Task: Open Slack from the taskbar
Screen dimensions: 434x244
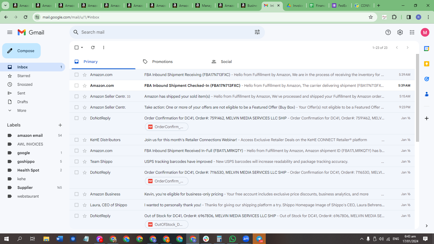Action: click(206, 239)
